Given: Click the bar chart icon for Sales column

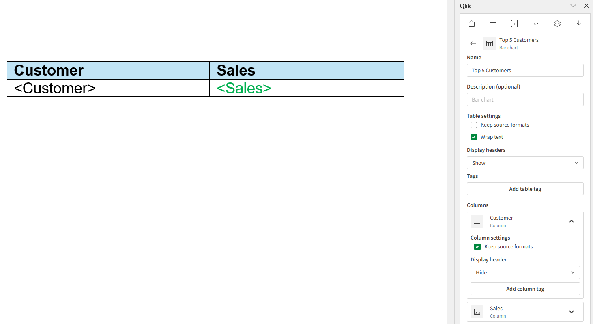Looking at the screenshot, I should point(477,312).
